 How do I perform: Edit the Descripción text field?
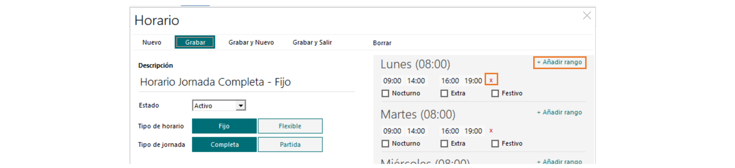coord(247,82)
